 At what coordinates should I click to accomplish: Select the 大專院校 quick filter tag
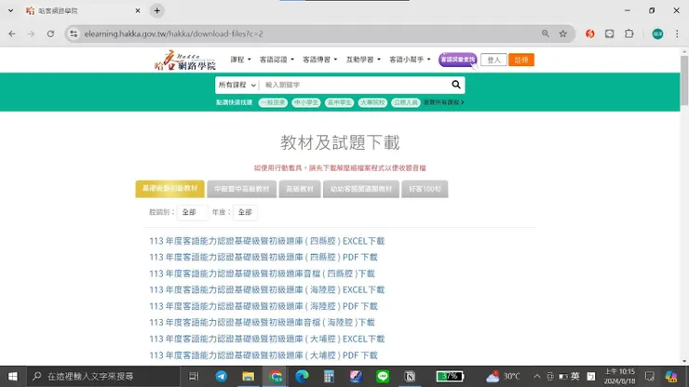tap(372, 102)
